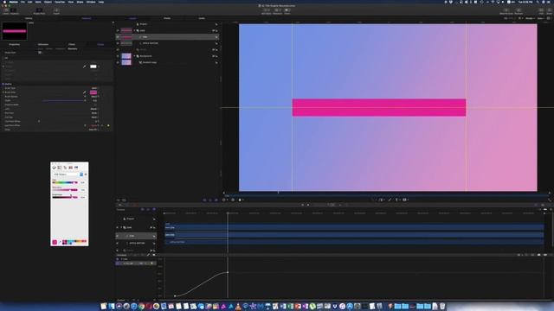Click the Saturation slider in Colors window
The width and height of the screenshot is (554, 311).
pos(65,190)
